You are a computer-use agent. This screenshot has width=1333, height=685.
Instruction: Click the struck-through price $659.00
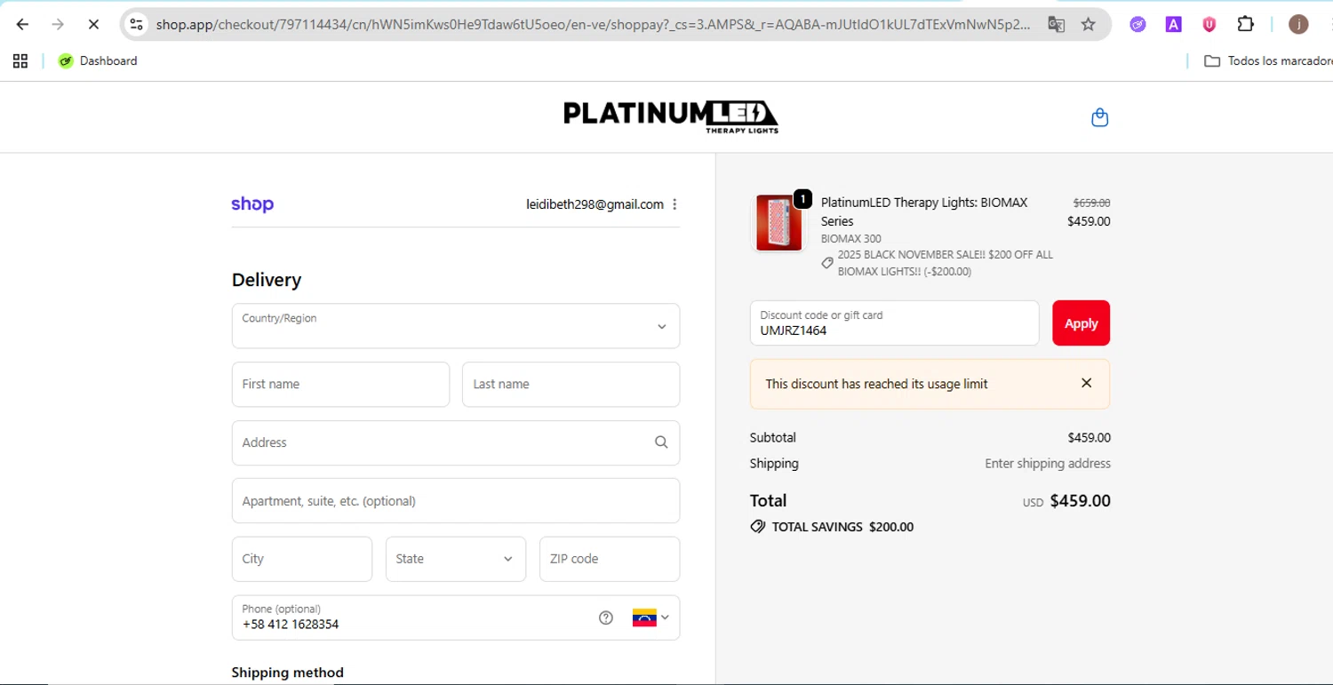tap(1091, 203)
